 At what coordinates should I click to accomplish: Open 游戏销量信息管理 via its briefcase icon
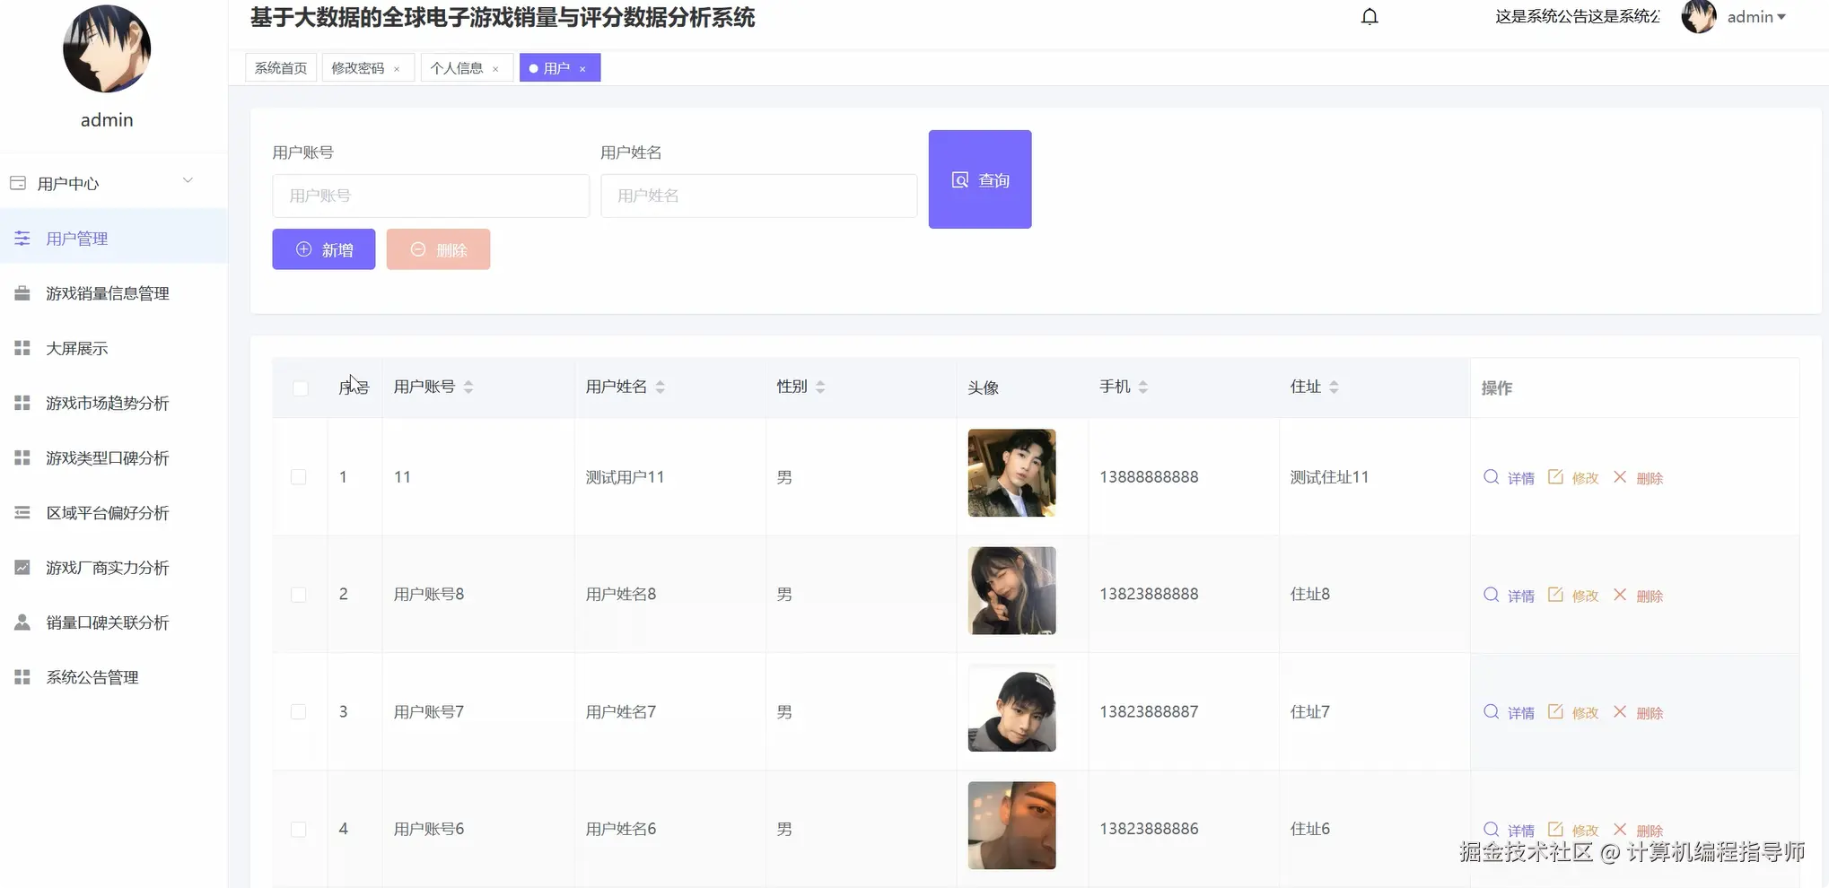pyautogui.click(x=22, y=292)
